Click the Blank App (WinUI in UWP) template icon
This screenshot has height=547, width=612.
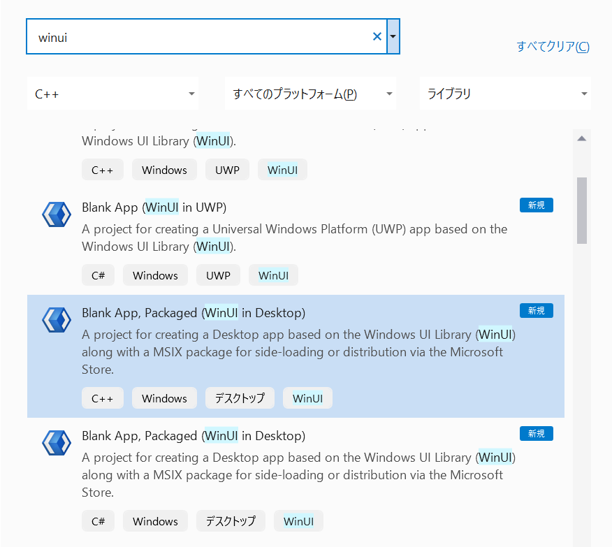[x=57, y=214]
